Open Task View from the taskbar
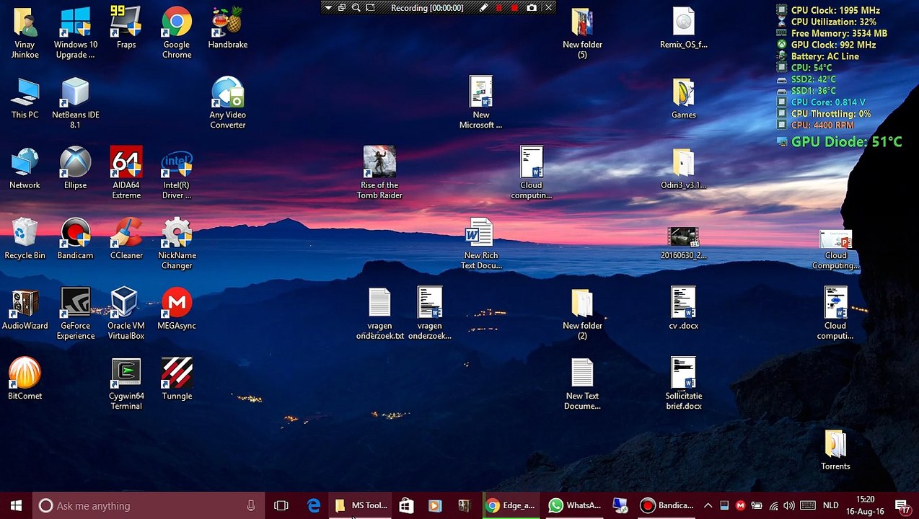The image size is (919, 519). pyautogui.click(x=281, y=506)
